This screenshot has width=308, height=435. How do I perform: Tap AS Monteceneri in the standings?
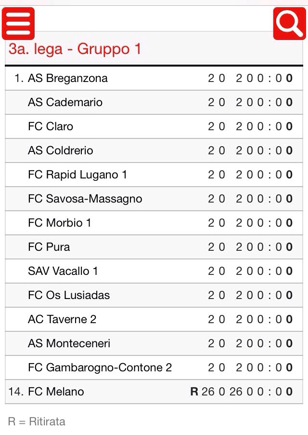click(154, 344)
